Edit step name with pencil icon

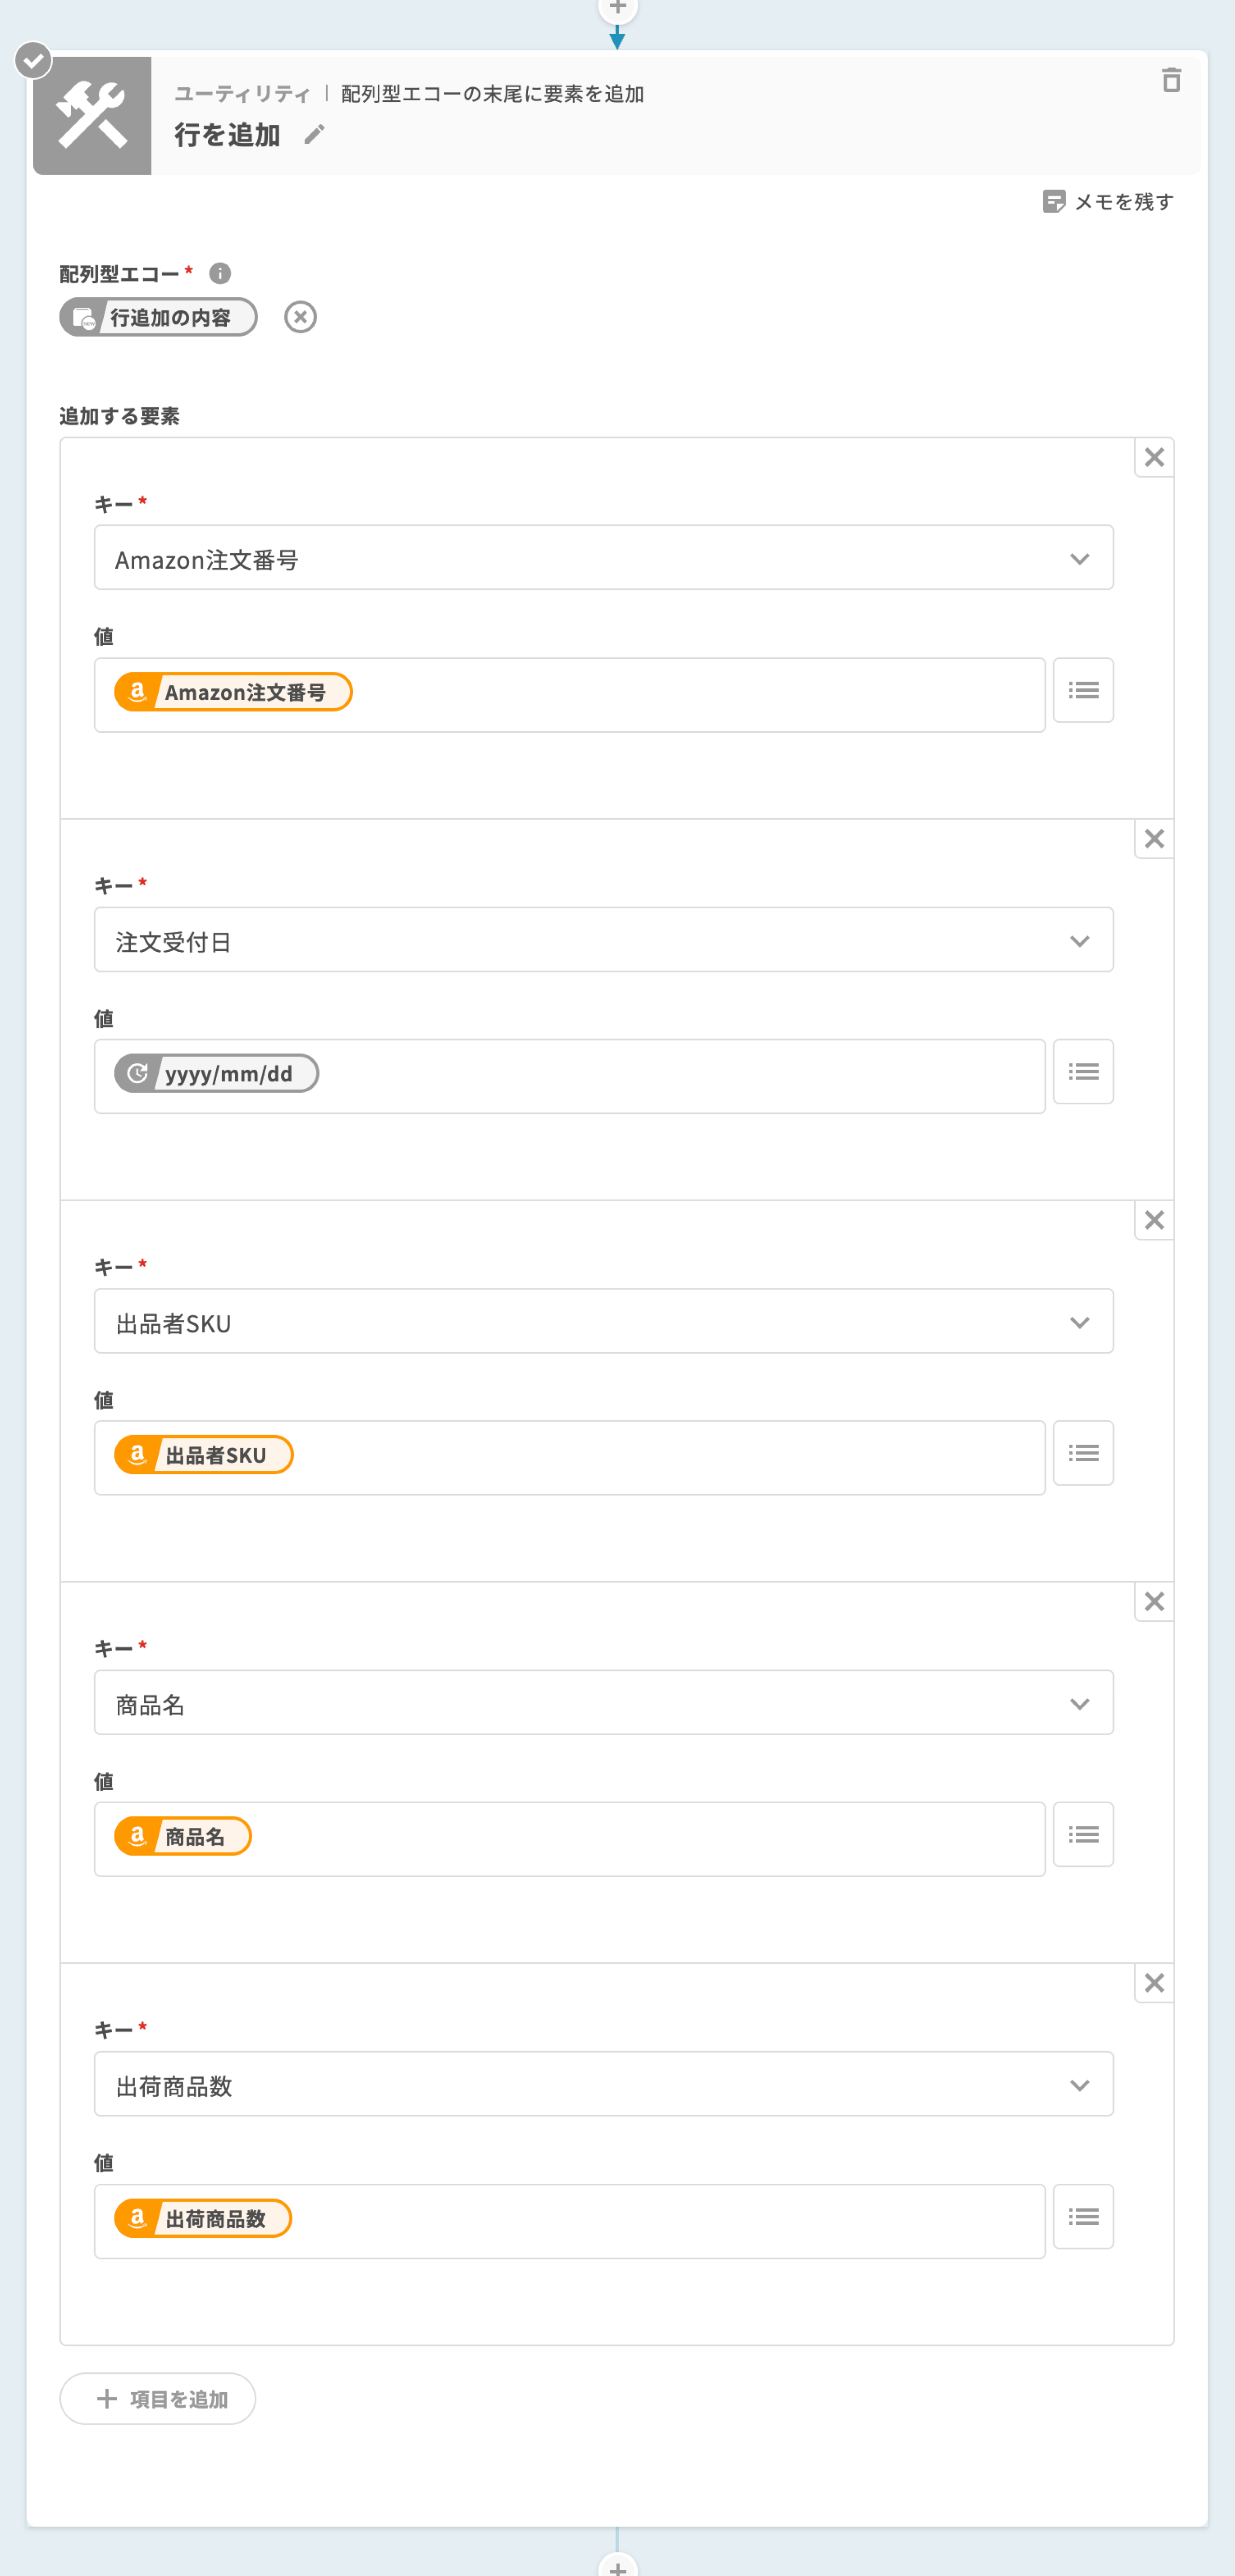pyautogui.click(x=314, y=135)
